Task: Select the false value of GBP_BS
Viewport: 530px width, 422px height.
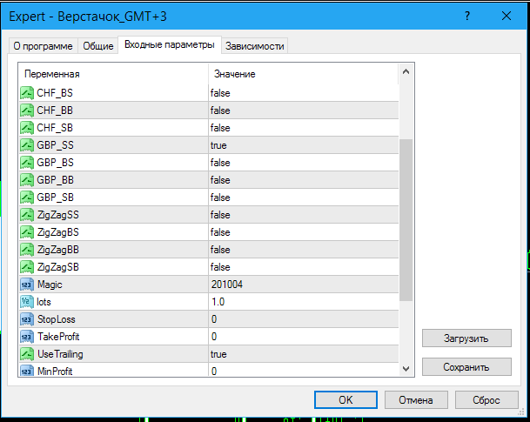Action: point(220,163)
